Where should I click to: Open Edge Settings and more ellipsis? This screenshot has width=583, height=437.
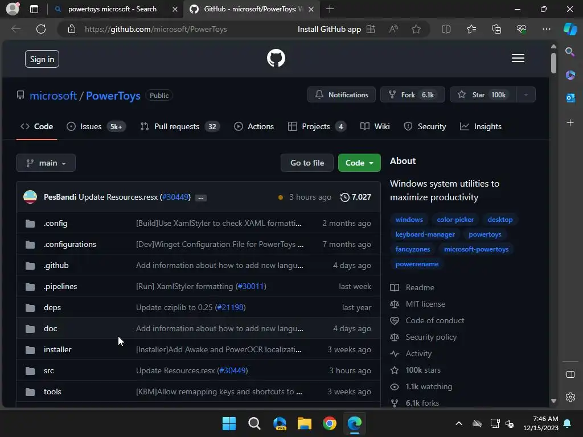pyautogui.click(x=546, y=29)
